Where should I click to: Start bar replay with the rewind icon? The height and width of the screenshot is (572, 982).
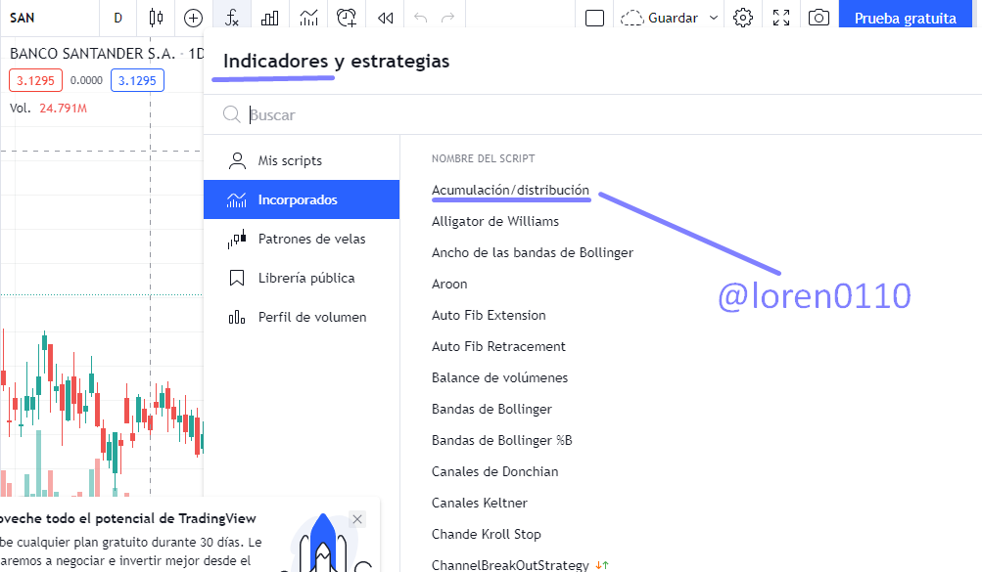pos(385,19)
